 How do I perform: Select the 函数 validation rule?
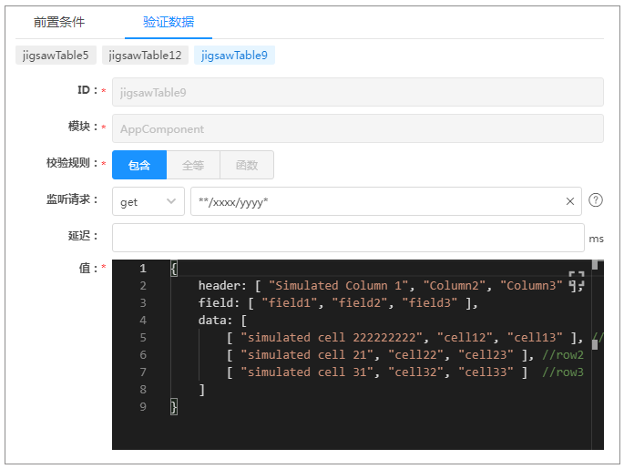pos(246,165)
